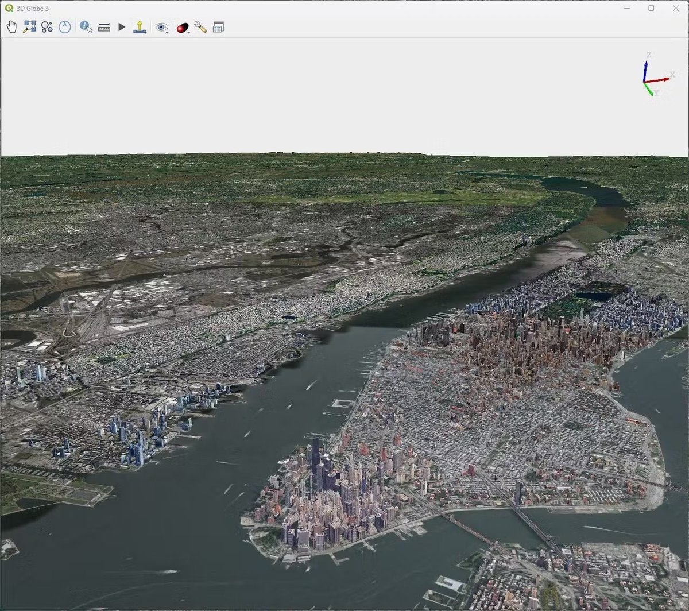
Task: Zoom to the full extent
Action: pyautogui.click(x=29, y=26)
